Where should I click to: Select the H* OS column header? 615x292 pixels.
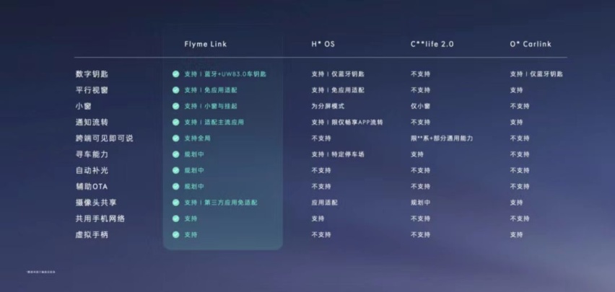(323, 44)
